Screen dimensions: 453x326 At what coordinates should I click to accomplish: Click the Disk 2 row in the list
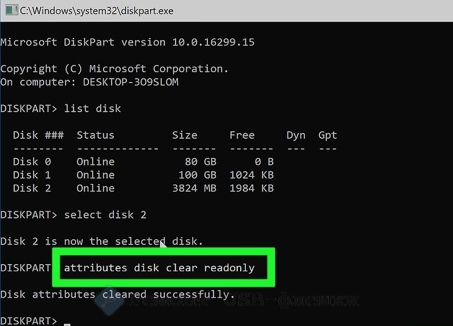click(143, 189)
